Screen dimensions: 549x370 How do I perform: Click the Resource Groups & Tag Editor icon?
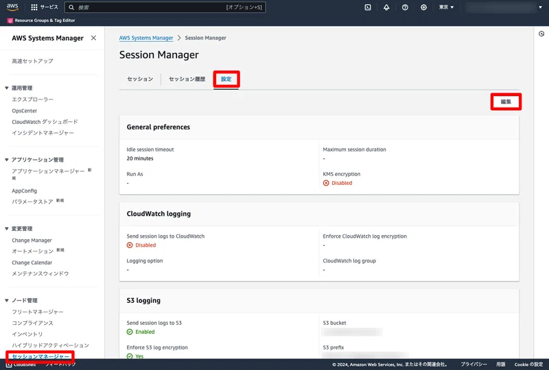click(x=10, y=21)
